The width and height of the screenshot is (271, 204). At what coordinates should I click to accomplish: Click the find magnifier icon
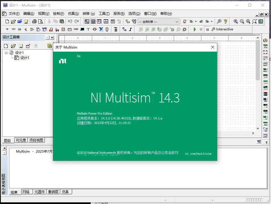click(x=219, y=21)
